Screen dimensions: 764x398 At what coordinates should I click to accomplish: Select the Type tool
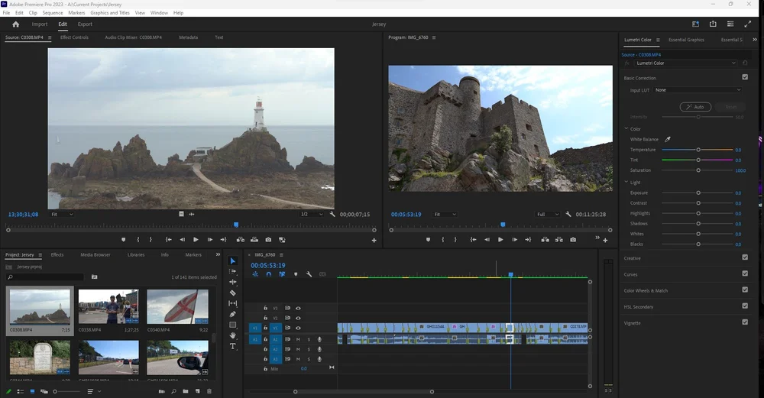tap(233, 346)
